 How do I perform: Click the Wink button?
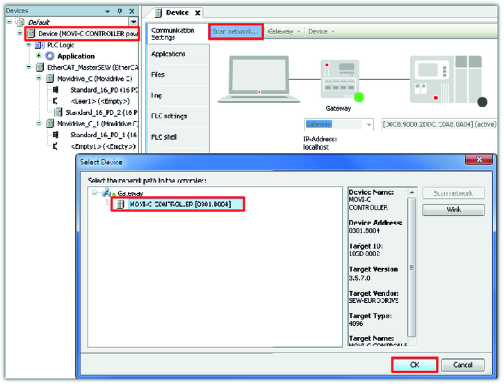[x=453, y=210]
